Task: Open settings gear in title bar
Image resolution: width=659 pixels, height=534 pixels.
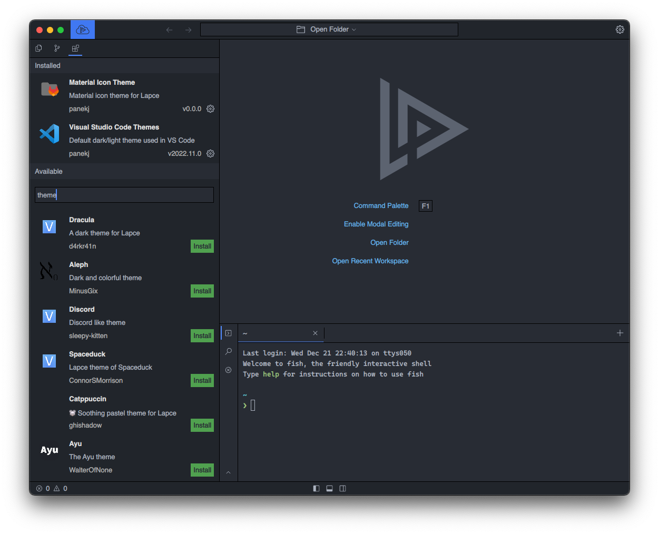Action: (619, 30)
